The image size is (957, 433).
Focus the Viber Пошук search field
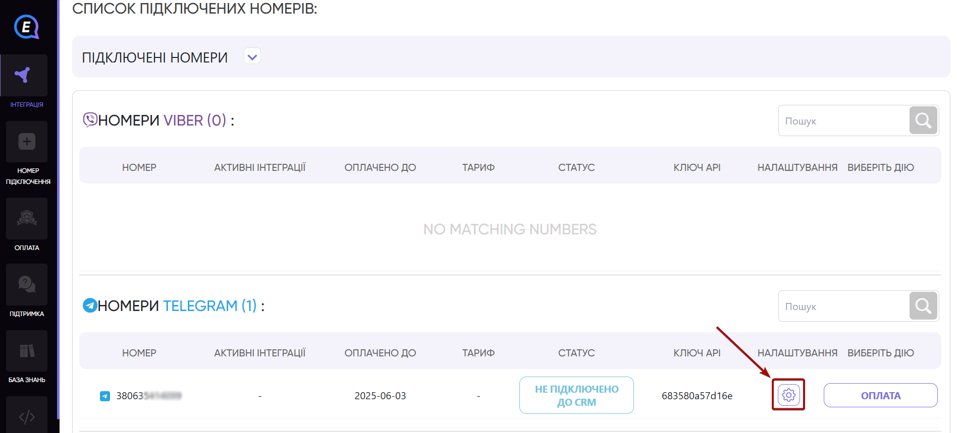click(843, 121)
